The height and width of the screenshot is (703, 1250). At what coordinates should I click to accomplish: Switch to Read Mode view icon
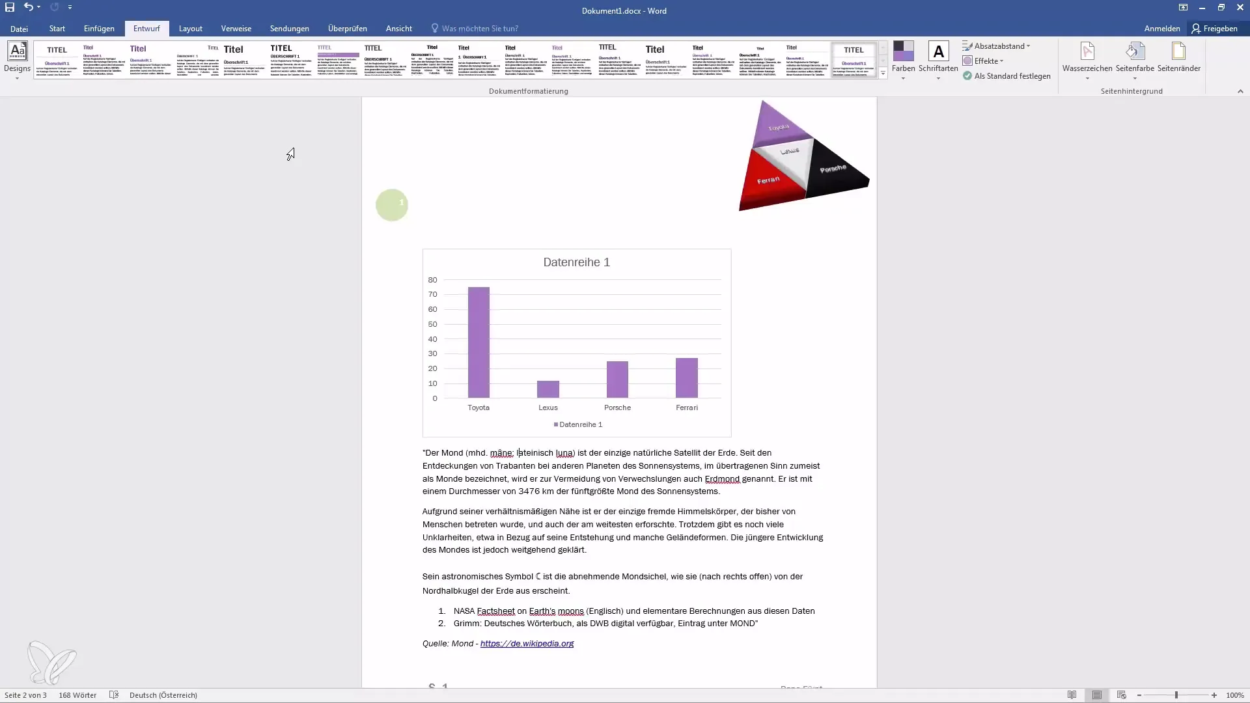pyautogui.click(x=1072, y=695)
